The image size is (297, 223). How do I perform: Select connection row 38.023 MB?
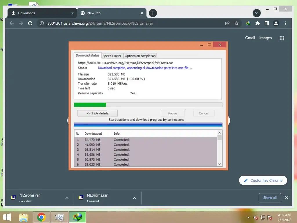(x=146, y=164)
